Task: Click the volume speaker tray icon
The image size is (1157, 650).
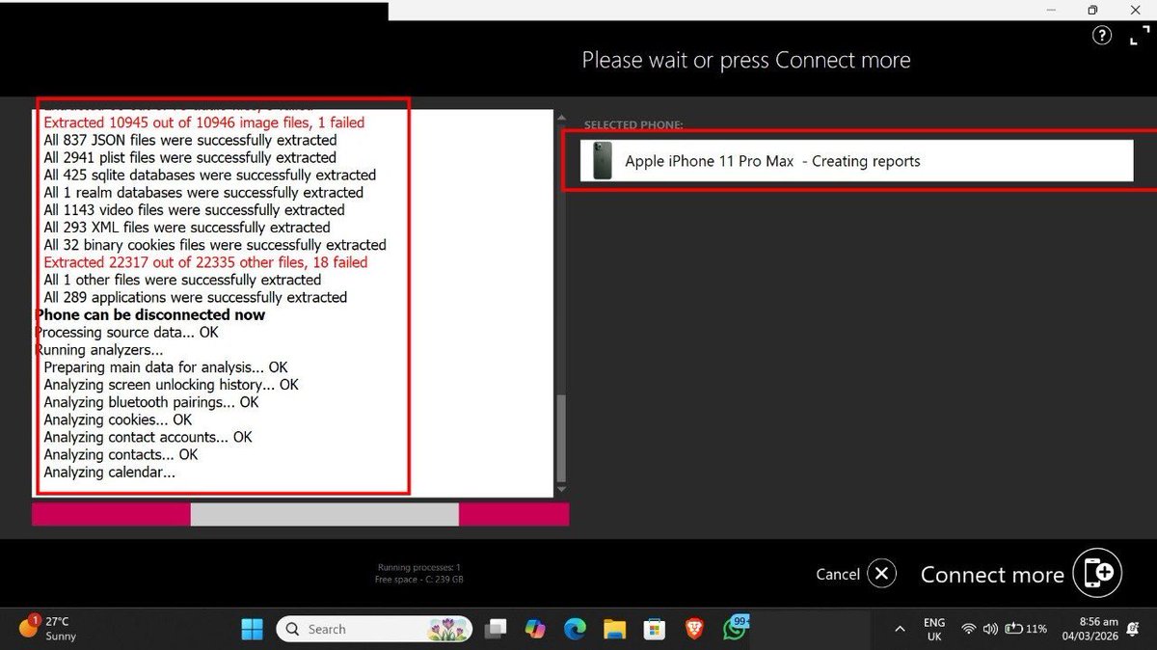Action: tap(989, 629)
